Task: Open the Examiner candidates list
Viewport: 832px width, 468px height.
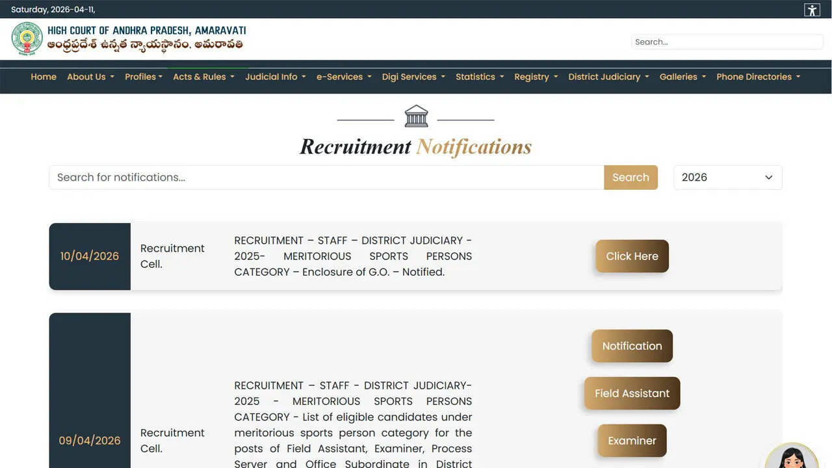Action: (631, 441)
